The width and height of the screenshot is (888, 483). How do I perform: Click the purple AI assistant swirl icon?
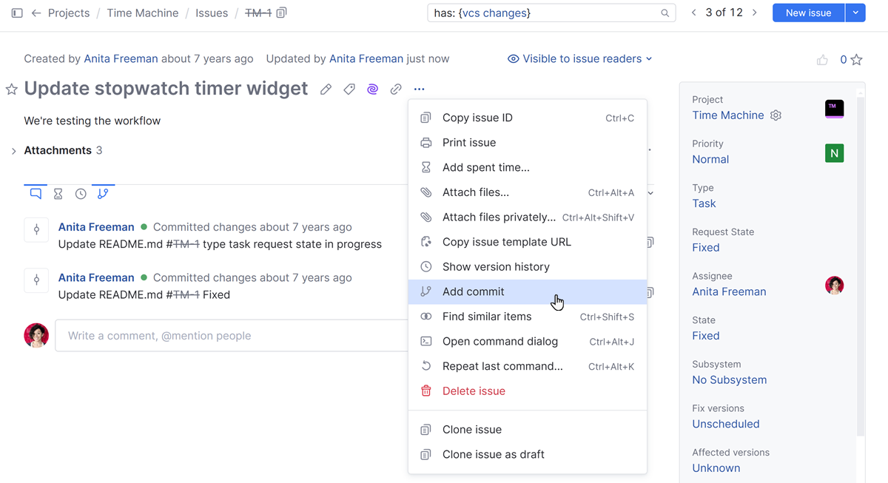(372, 89)
